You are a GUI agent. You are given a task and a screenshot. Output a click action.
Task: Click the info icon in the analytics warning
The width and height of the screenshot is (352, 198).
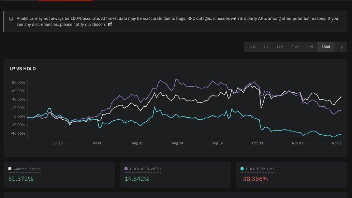pyautogui.click(x=11, y=19)
